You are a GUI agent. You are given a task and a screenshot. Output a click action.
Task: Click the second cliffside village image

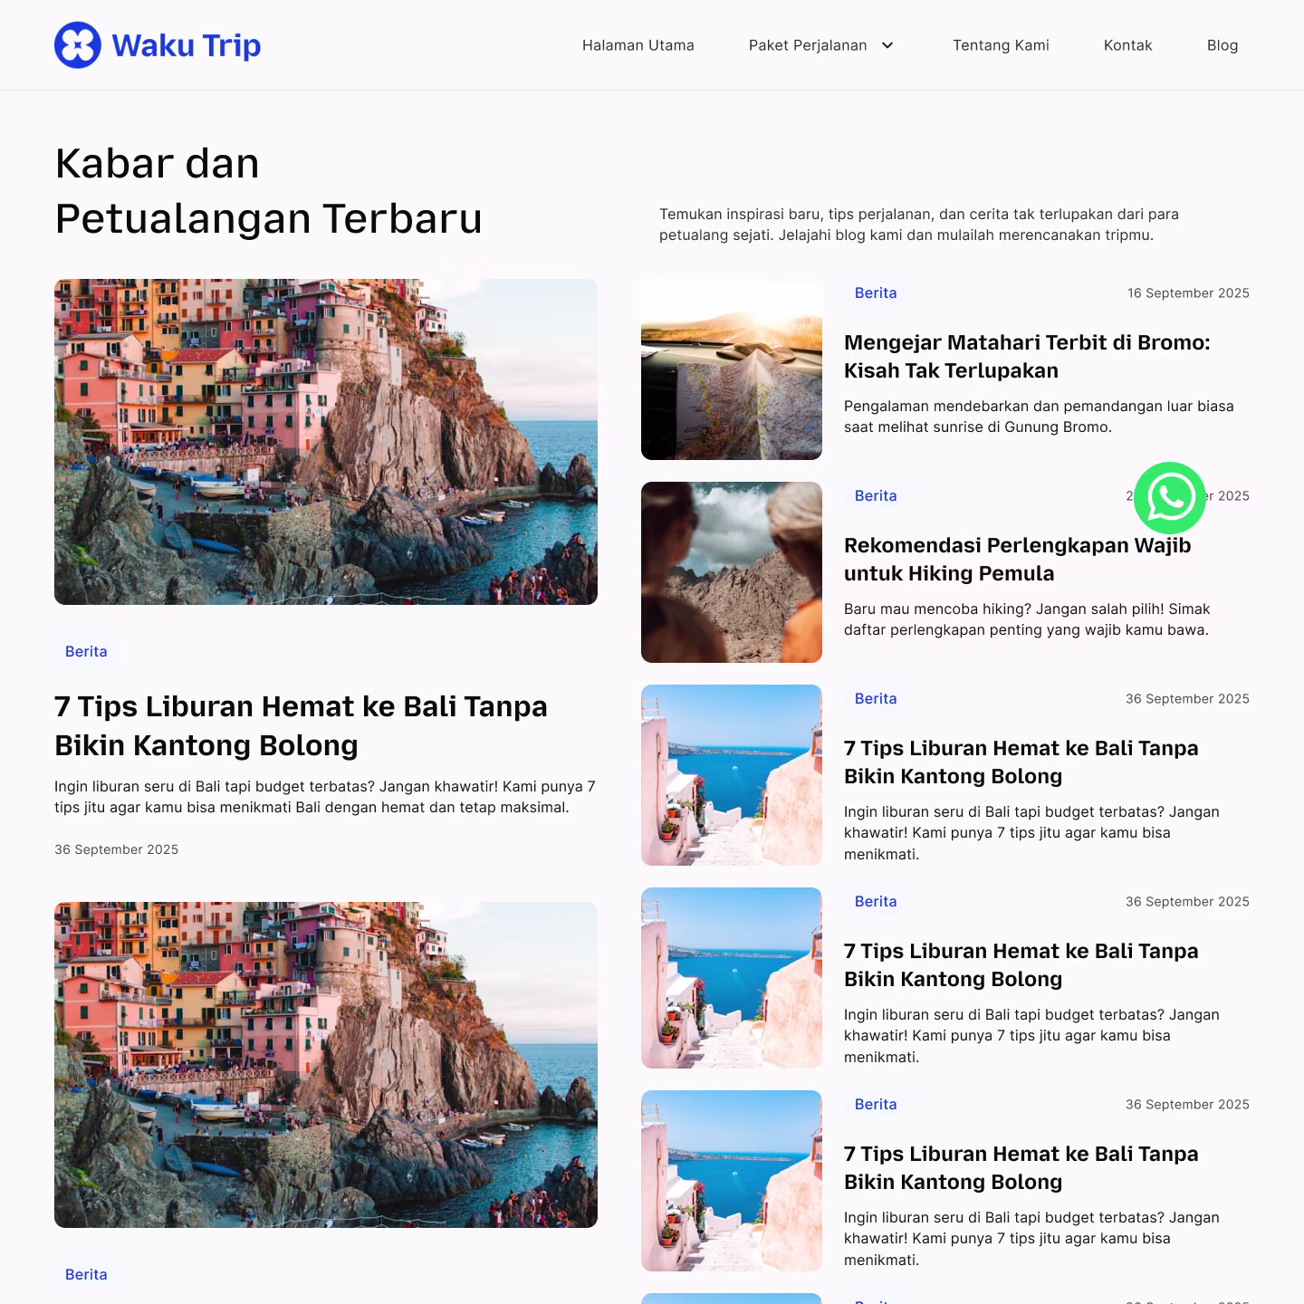click(326, 1065)
